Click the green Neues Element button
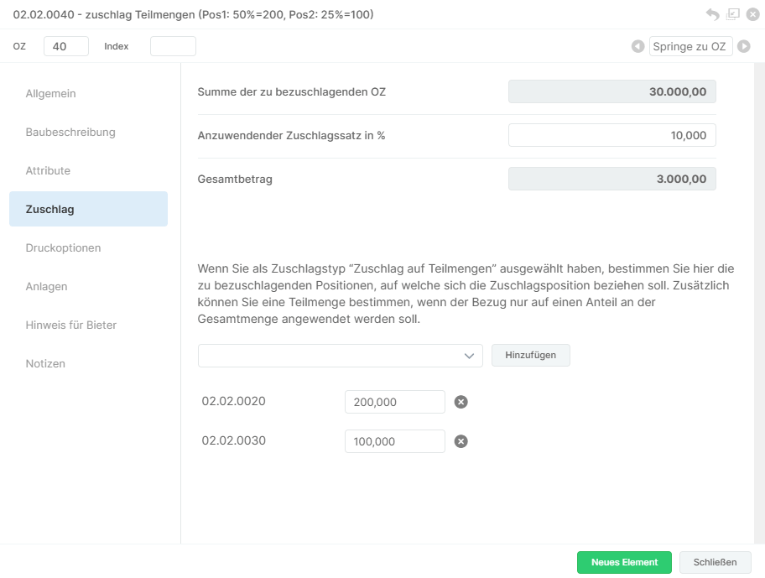The width and height of the screenshot is (765, 578). (x=624, y=562)
